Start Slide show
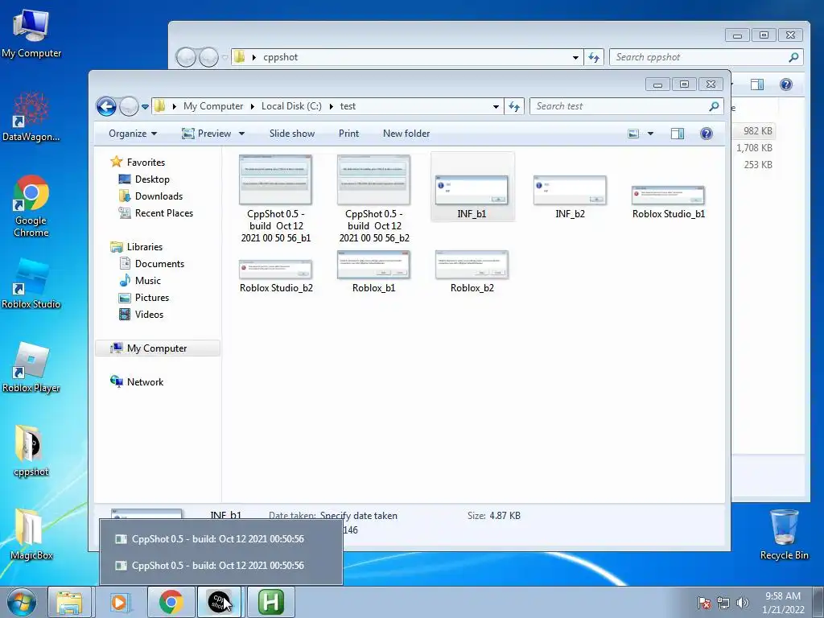 coord(291,134)
